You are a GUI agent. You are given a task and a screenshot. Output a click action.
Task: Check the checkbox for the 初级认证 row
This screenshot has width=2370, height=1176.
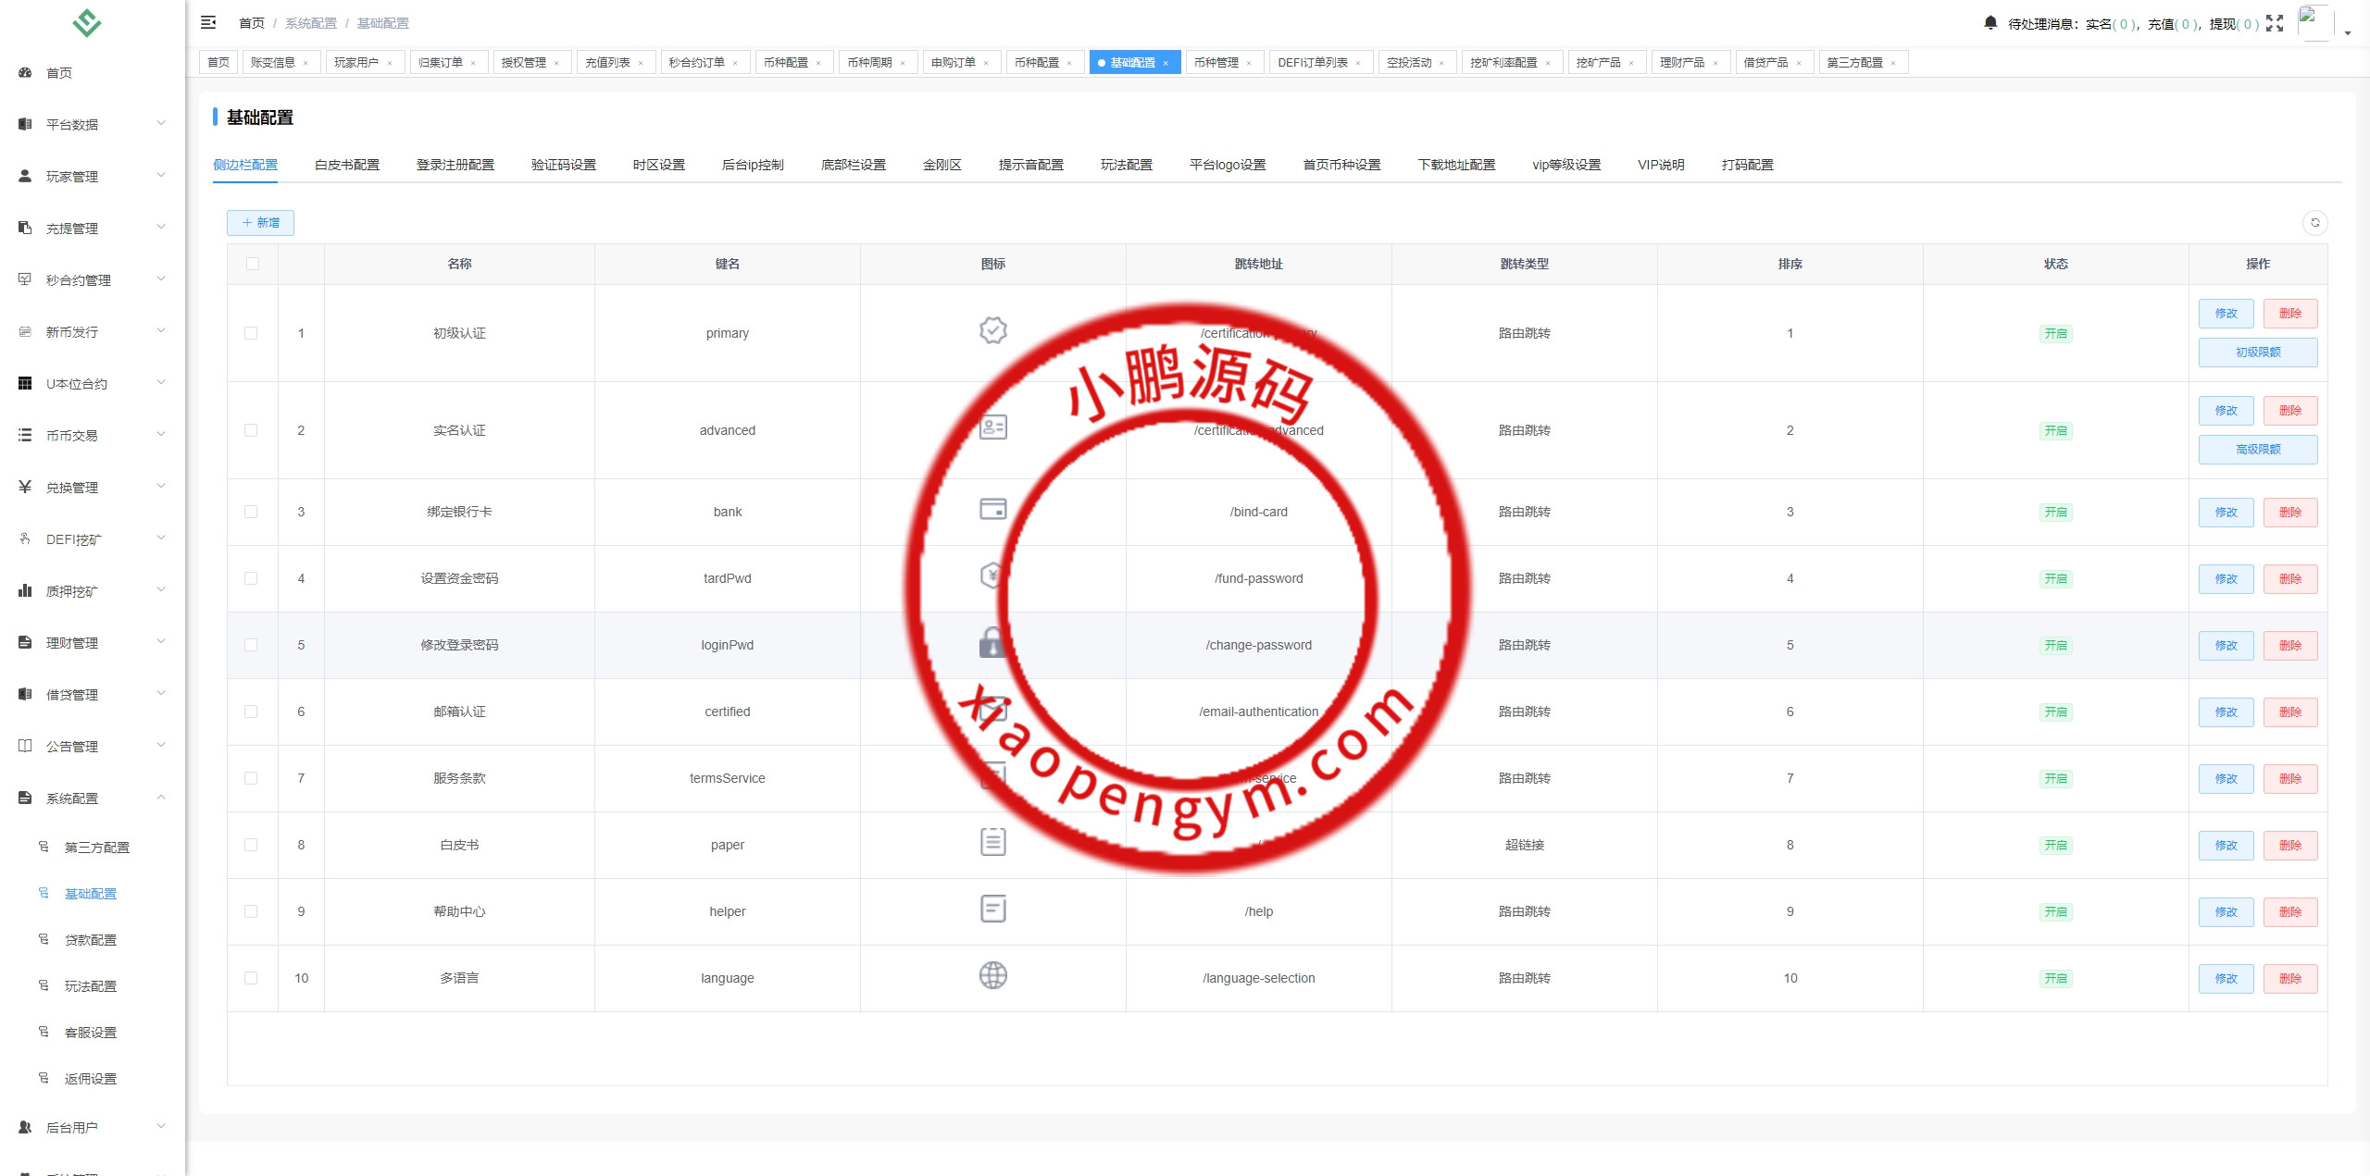point(251,332)
